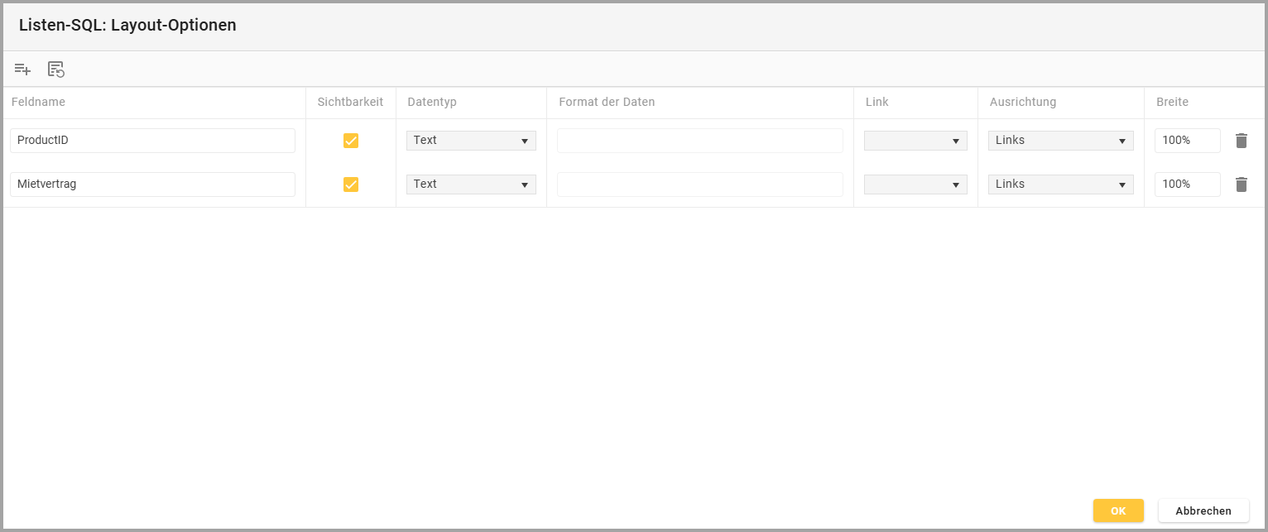Click the reset layout list icon
This screenshot has width=1268, height=532.
[x=56, y=69]
